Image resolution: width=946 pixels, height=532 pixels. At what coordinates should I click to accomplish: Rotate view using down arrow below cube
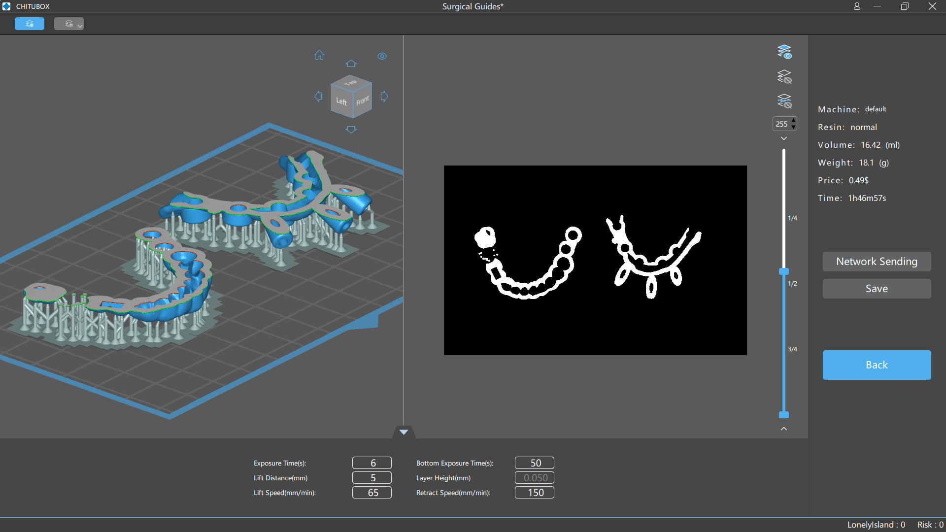pos(351,130)
